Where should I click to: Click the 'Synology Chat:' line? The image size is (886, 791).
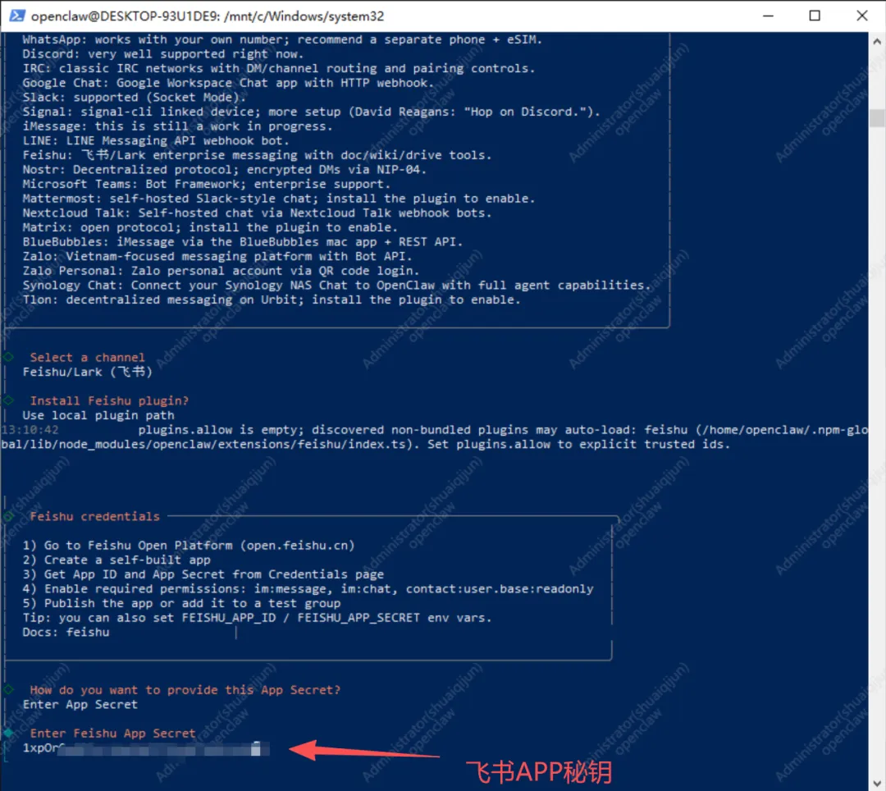coord(336,286)
